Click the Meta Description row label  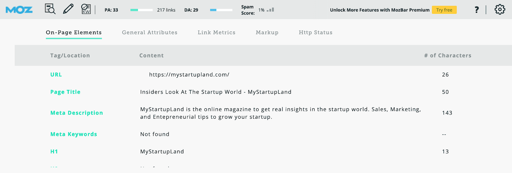pyautogui.click(x=77, y=113)
